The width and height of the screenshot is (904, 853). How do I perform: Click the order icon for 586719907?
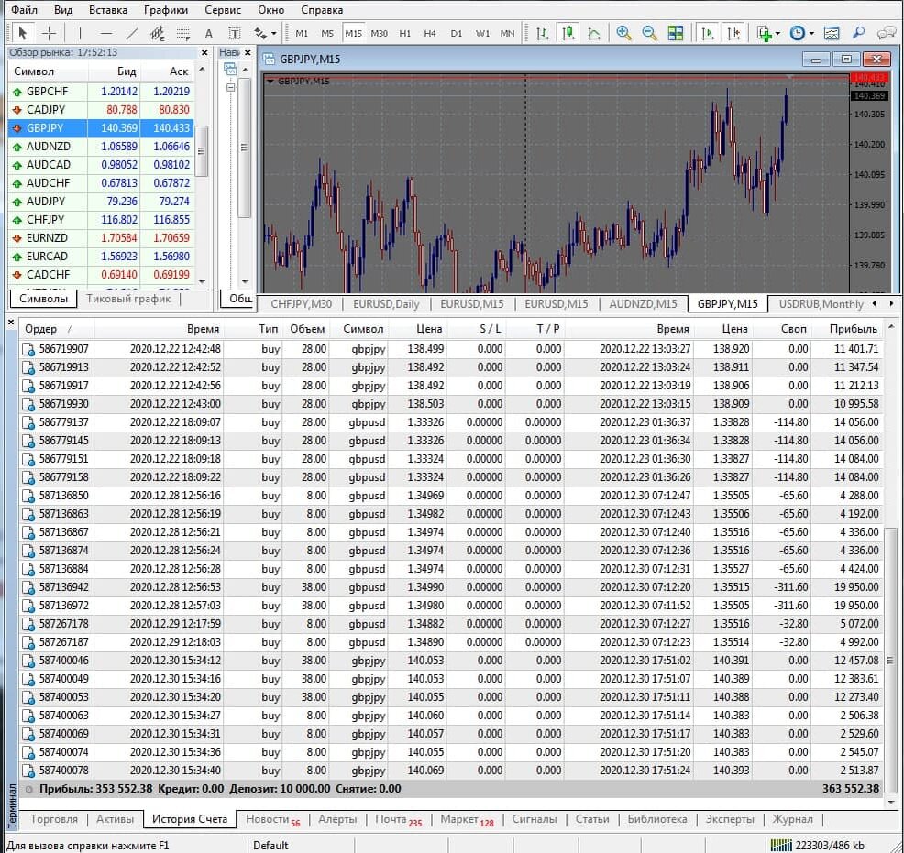(x=28, y=349)
